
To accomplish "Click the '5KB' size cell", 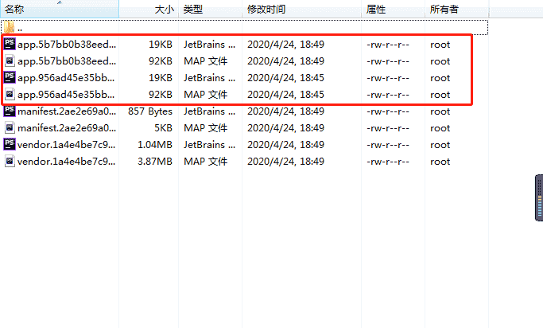I will click(x=163, y=128).
